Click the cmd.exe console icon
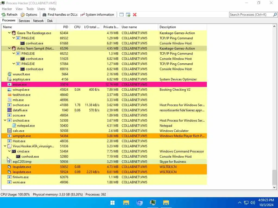 click(14, 151)
